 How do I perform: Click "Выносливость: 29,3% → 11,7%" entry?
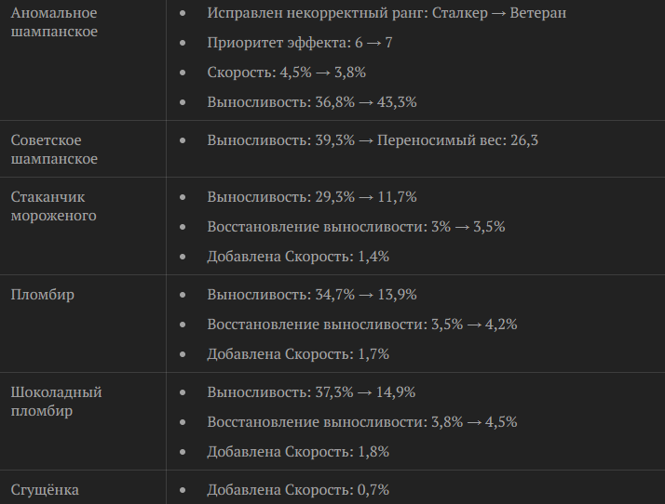[311, 197]
